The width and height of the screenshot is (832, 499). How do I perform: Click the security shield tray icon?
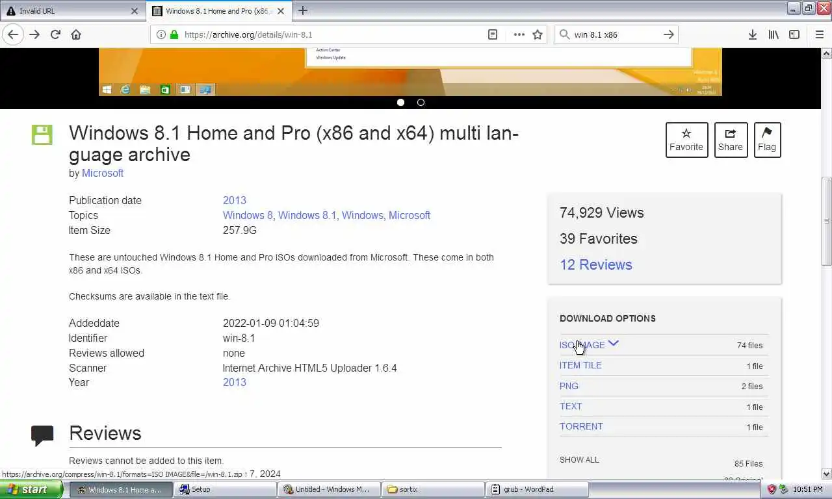click(x=772, y=489)
